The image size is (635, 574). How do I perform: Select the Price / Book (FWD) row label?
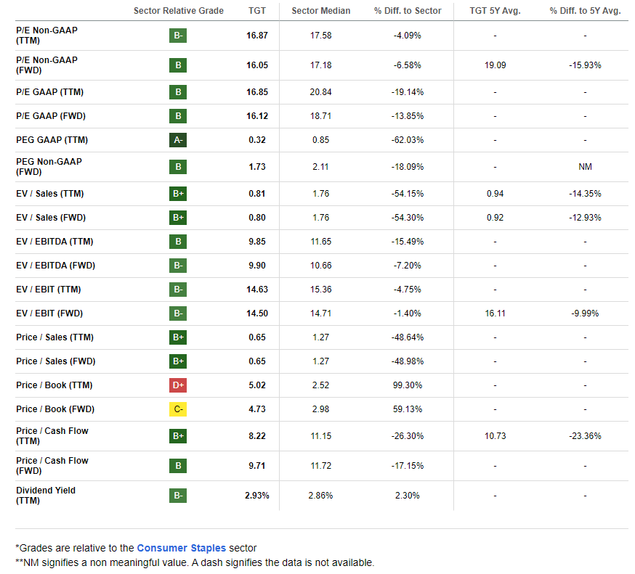[x=55, y=409]
